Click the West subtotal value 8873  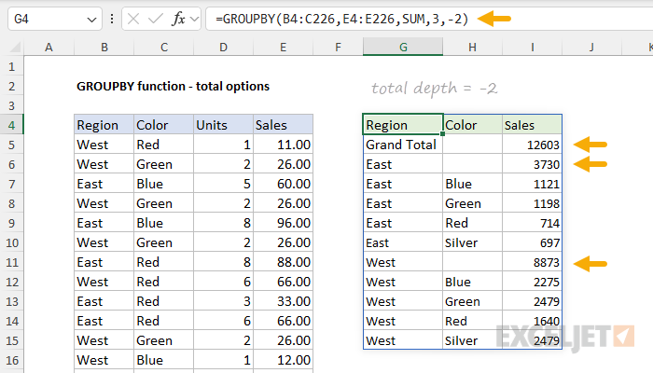(533, 262)
